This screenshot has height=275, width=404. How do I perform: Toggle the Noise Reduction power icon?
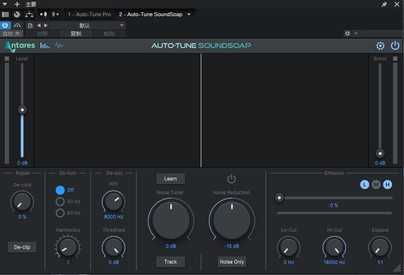coord(231,179)
